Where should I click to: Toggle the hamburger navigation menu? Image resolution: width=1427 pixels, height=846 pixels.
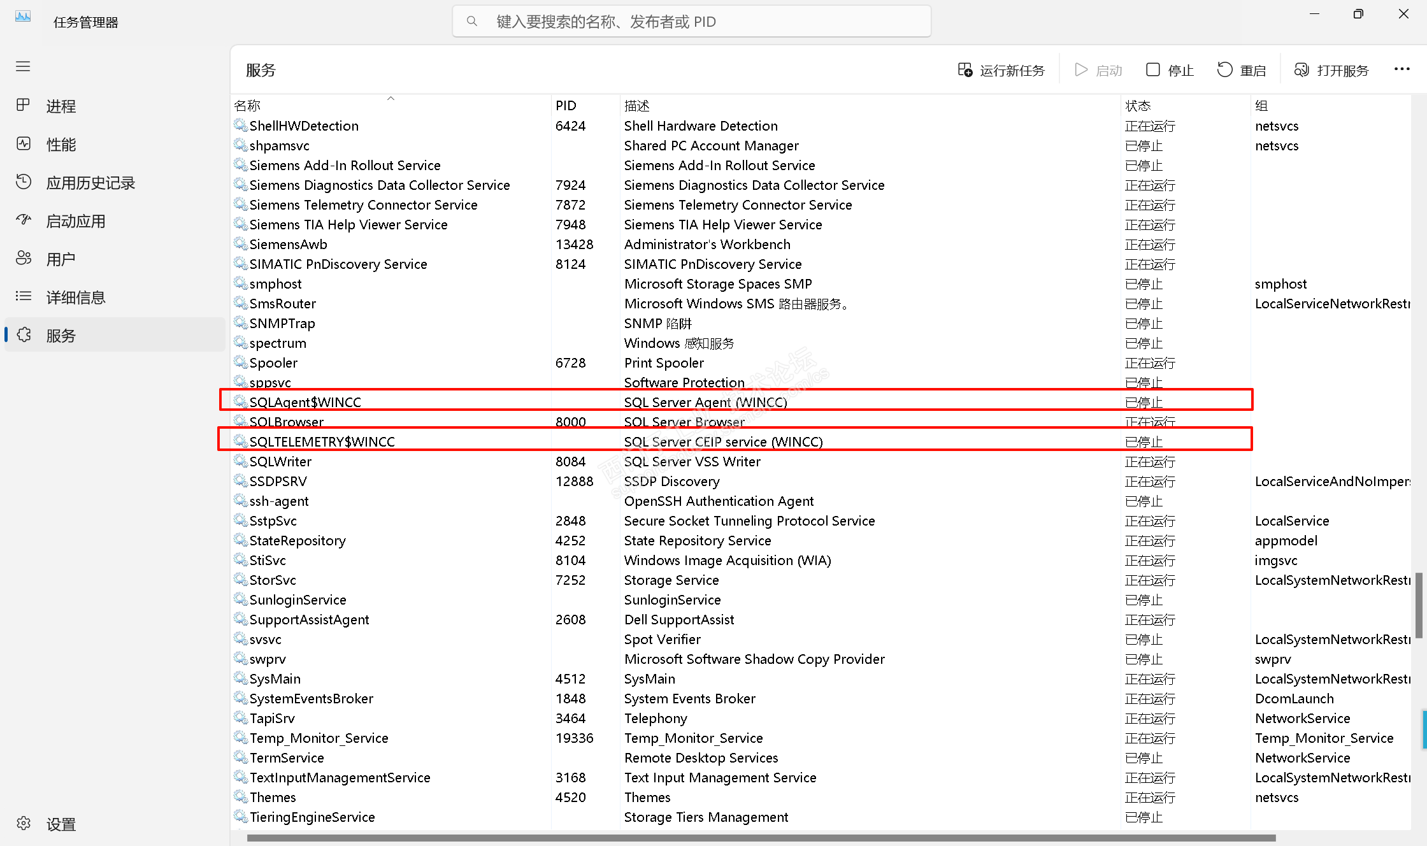23,66
